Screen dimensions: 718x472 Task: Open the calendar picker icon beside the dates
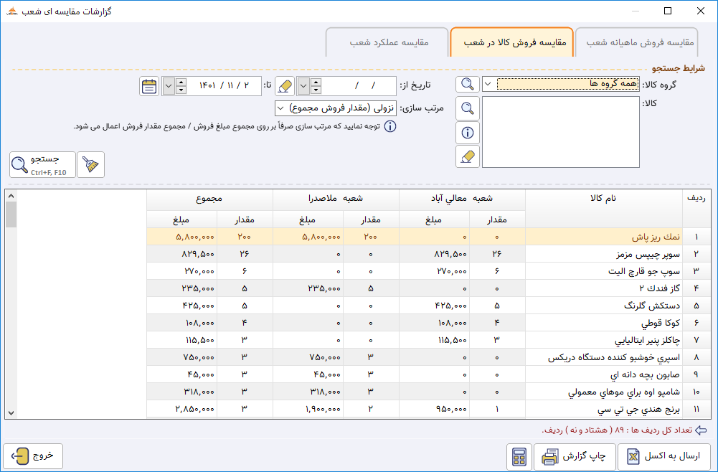tap(149, 86)
